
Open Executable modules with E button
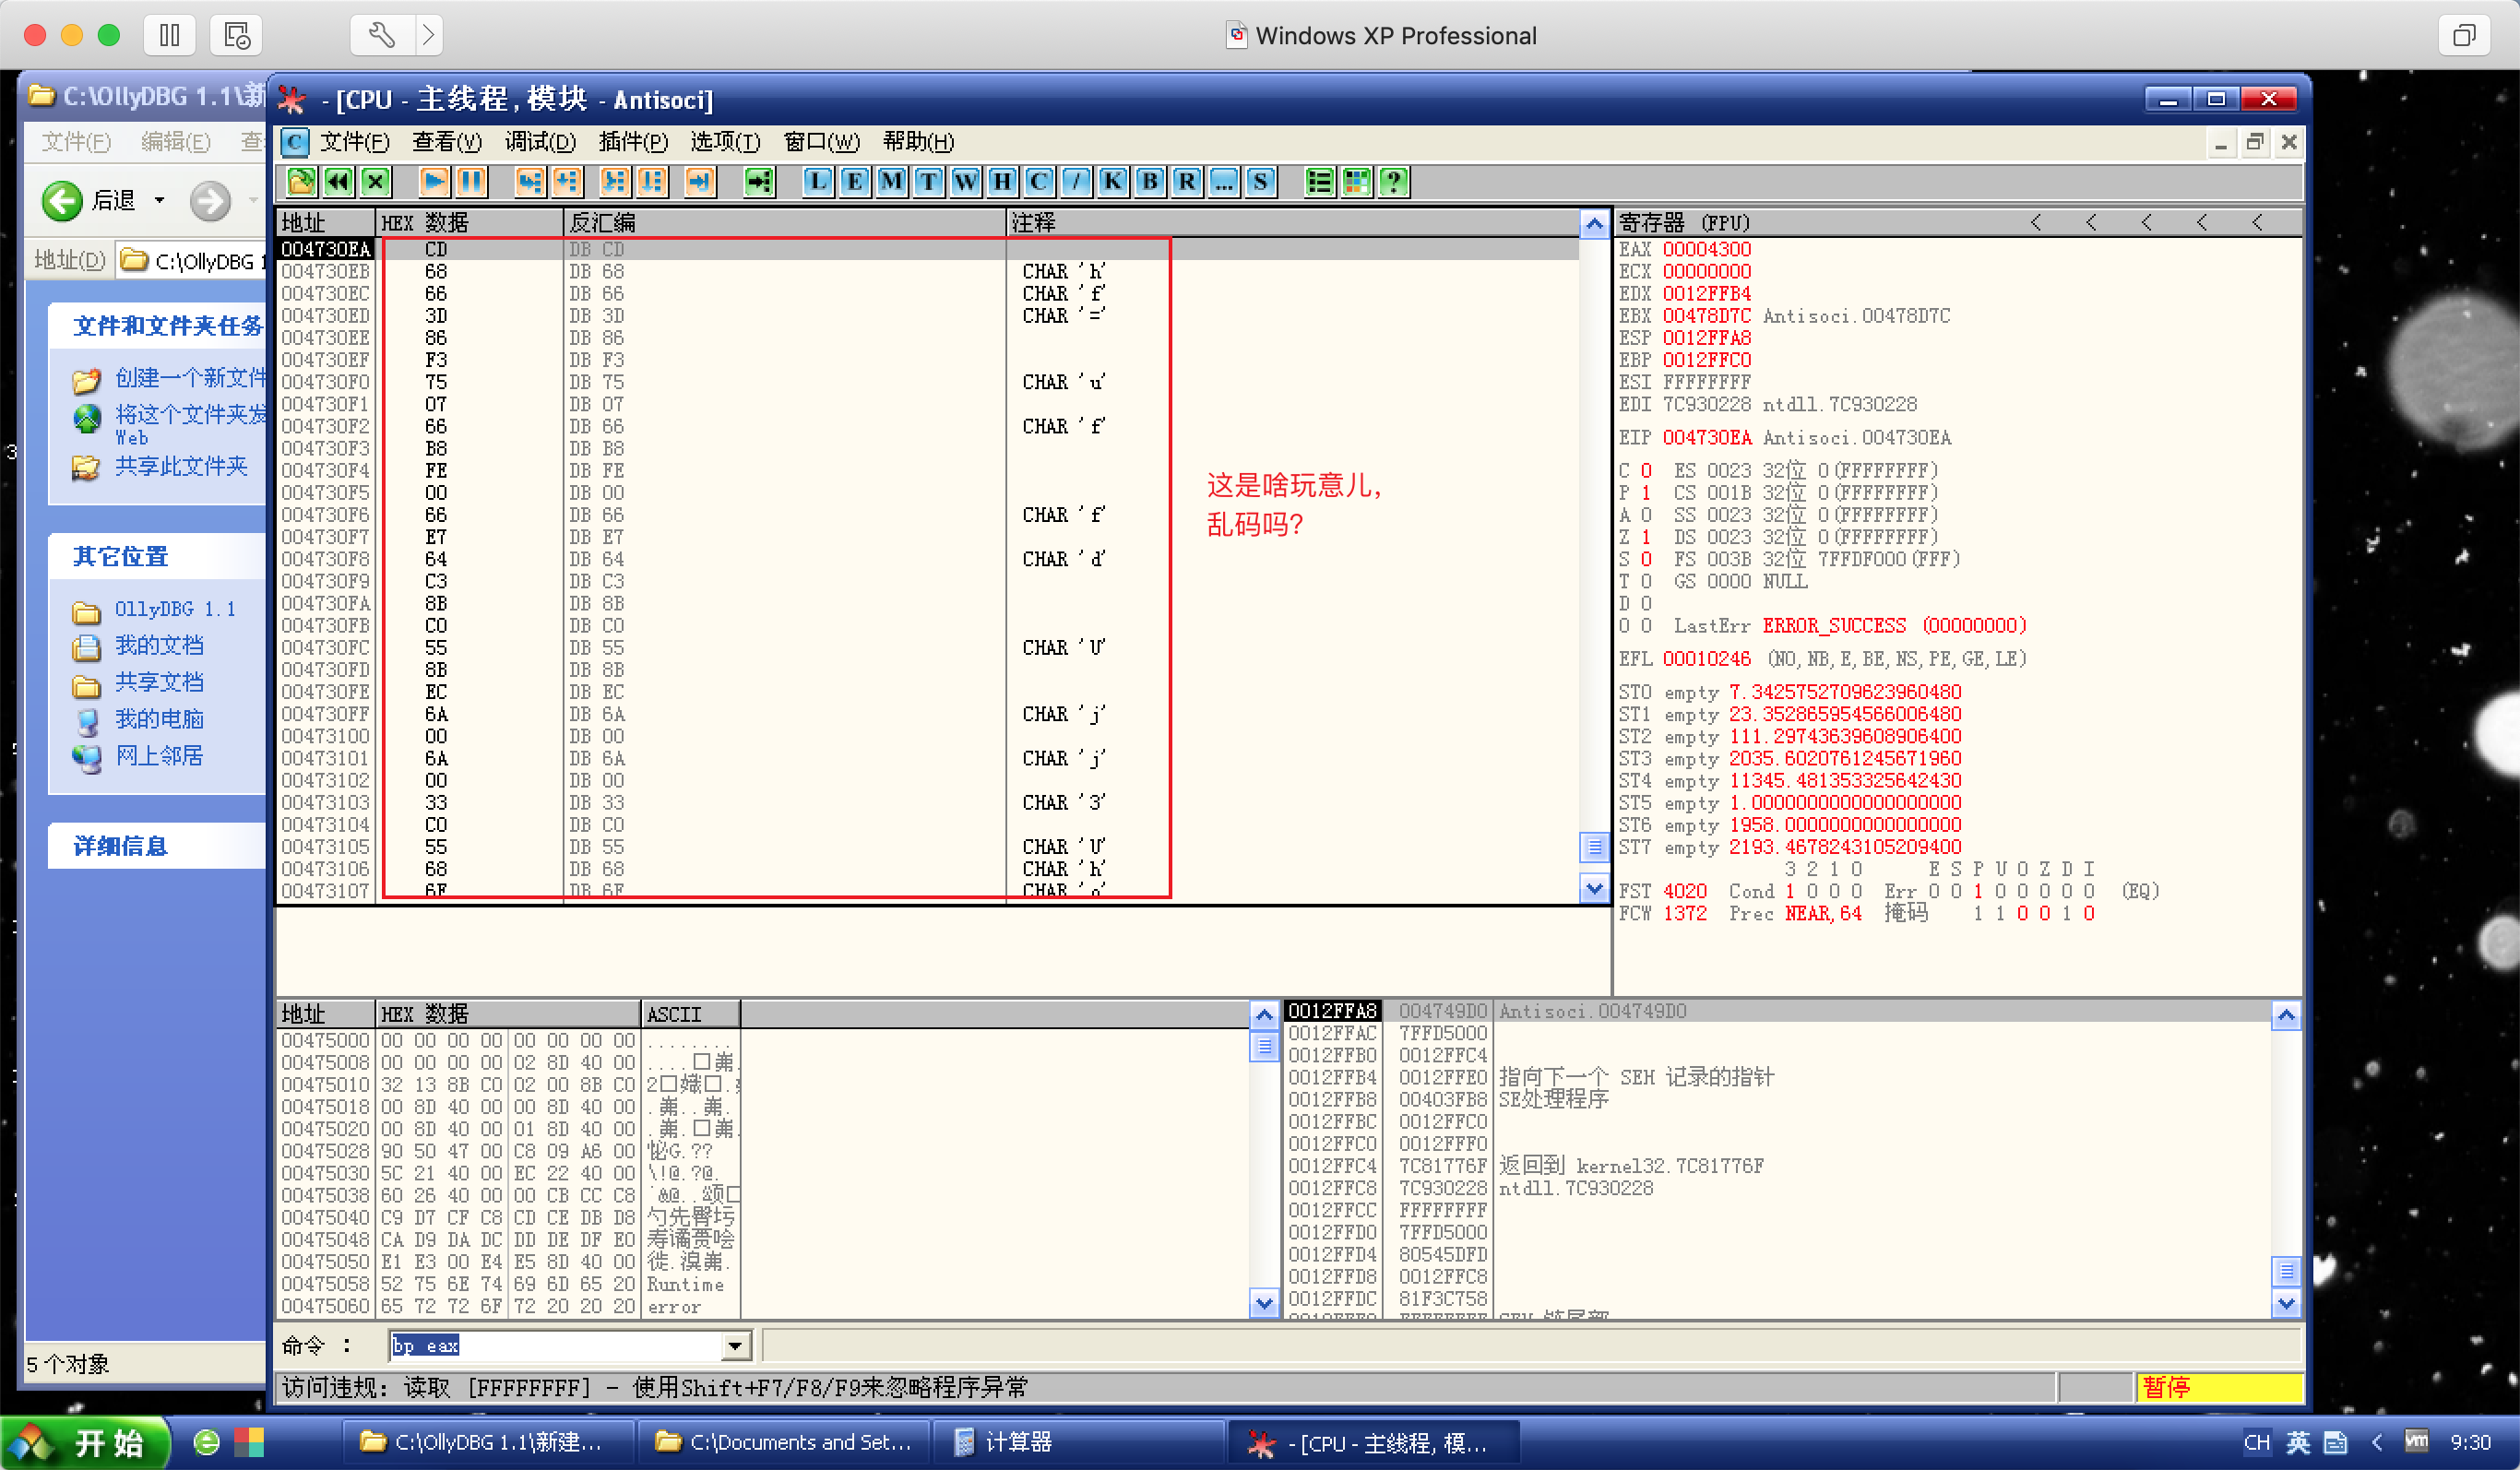click(854, 181)
